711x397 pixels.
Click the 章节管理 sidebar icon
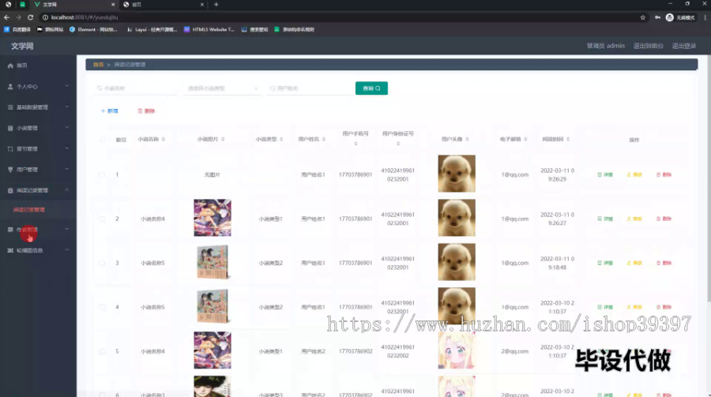click(10, 149)
